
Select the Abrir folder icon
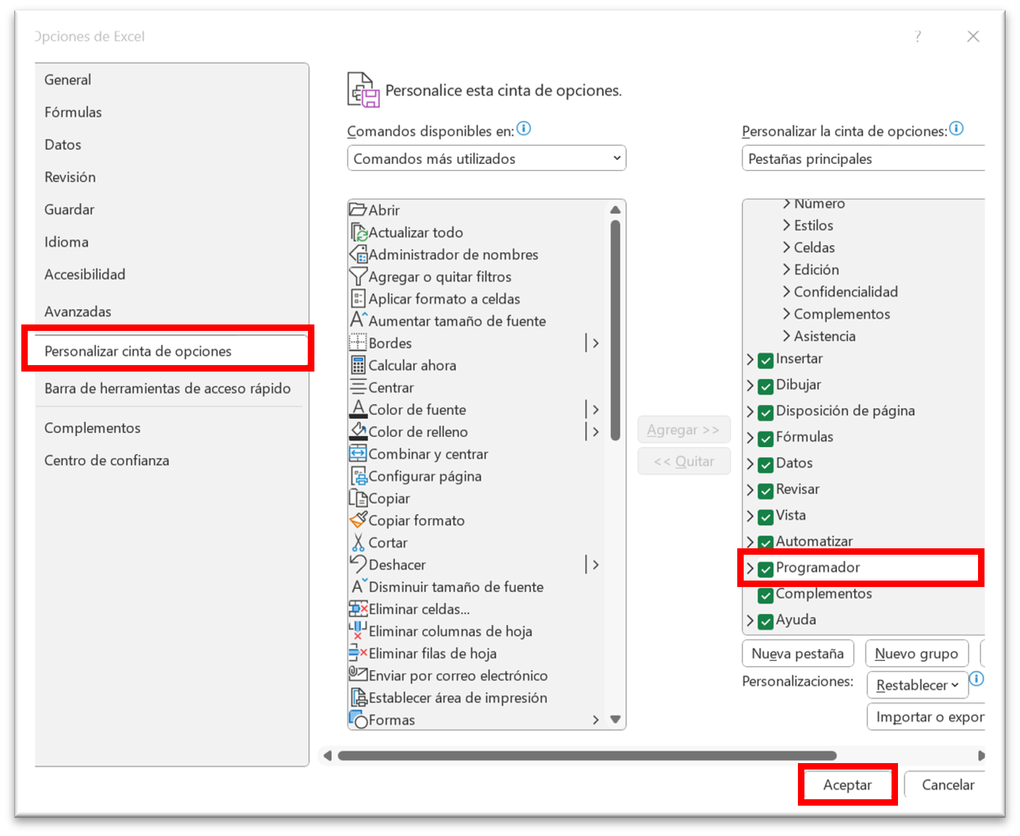click(x=358, y=210)
